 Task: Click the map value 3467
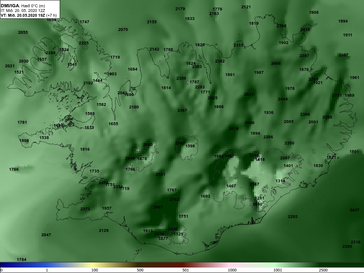(x=229, y=156)
